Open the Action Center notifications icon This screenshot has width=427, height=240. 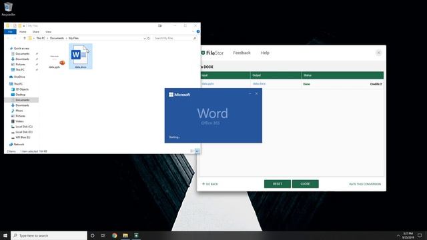[420, 235]
